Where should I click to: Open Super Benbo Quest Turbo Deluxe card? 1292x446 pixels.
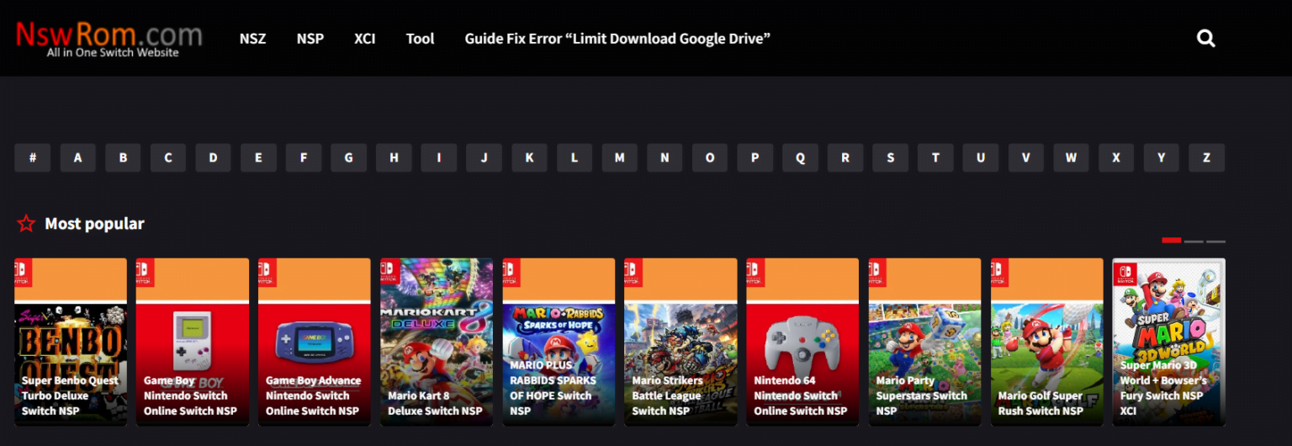pos(71,342)
